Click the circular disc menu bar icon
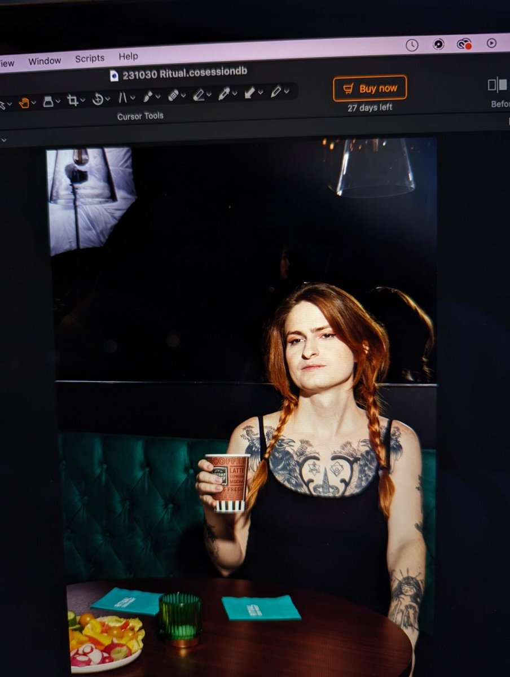Screen dimensions: 510x677 click(438, 44)
